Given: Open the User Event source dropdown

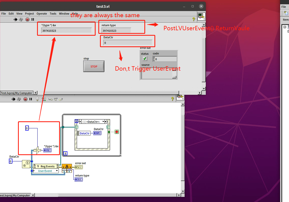Looking at the screenshot, I should pyautogui.click(x=57, y=171).
